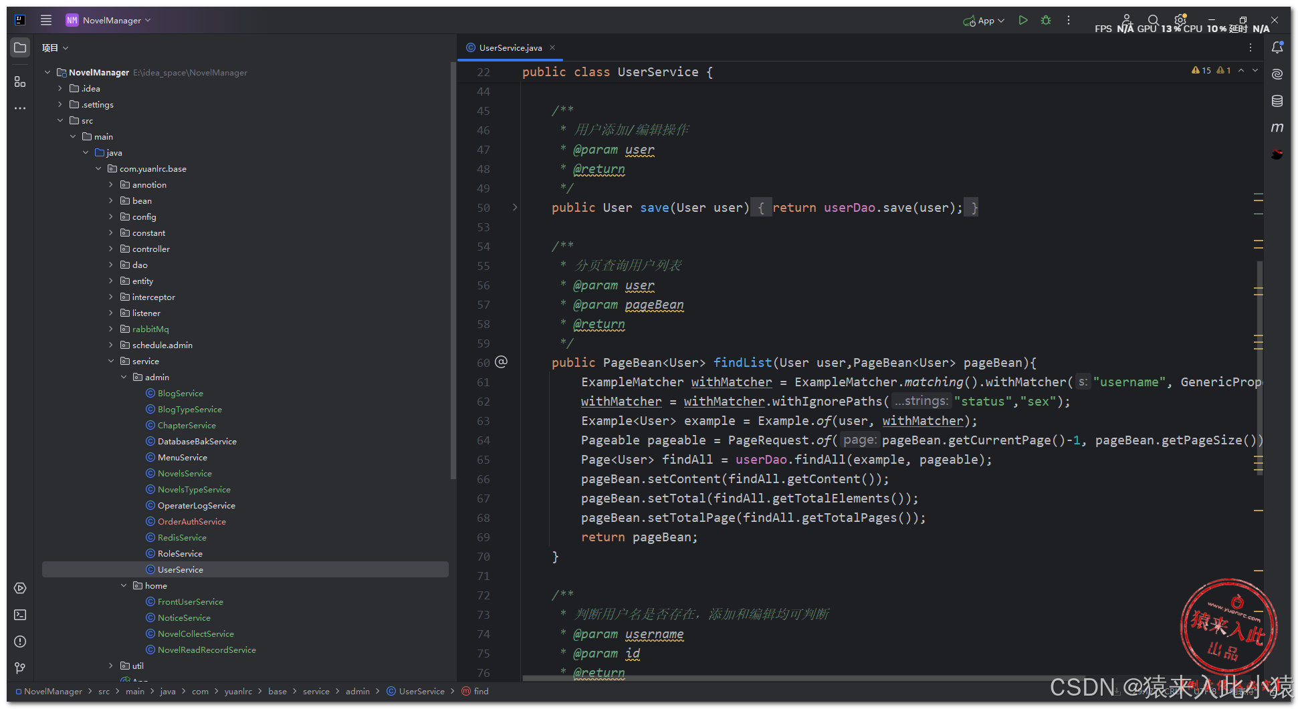Viewport: 1298px width, 709px height.
Task: Open the Terminal tool window icon
Action: [x=20, y=615]
